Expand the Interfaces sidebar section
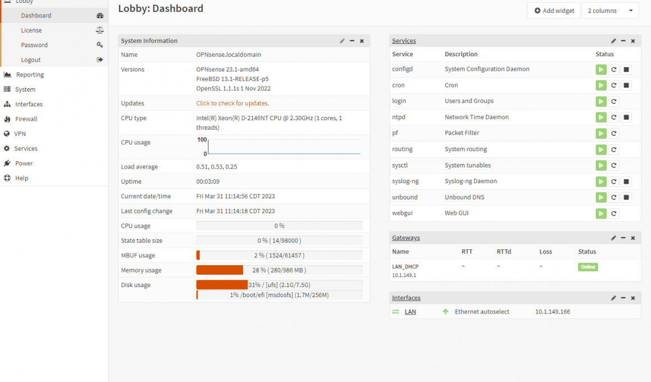Screen dimensions: 651x382 coord(29,104)
